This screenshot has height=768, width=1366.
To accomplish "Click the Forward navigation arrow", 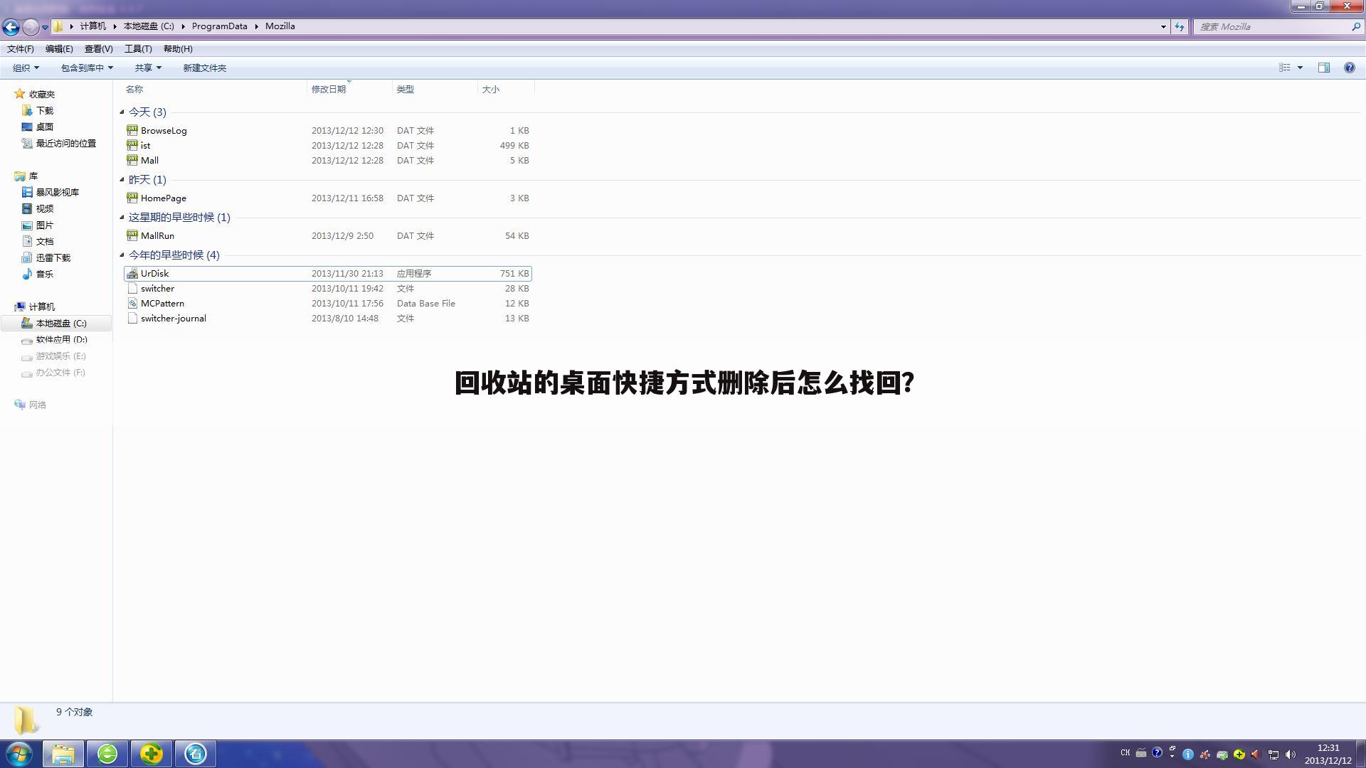I will [x=31, y=27].
